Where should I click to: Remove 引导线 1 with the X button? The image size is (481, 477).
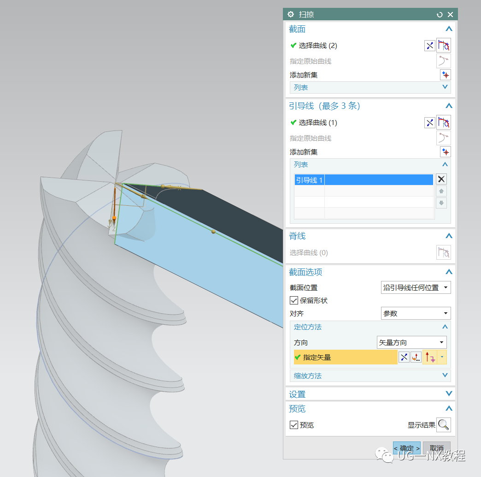pos(441,179)
